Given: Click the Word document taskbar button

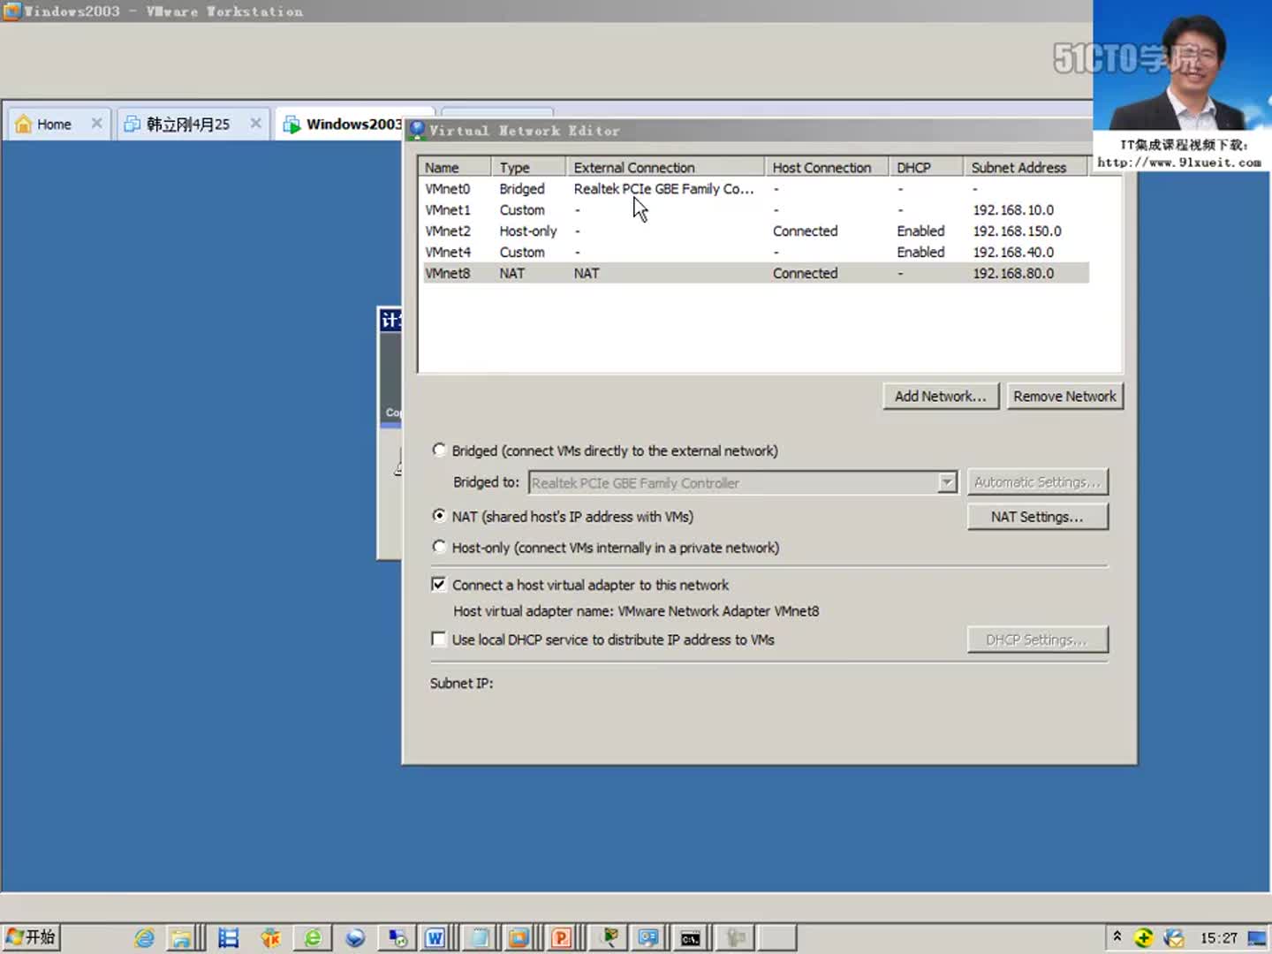Looking at the screenshot, I should 435,938.
